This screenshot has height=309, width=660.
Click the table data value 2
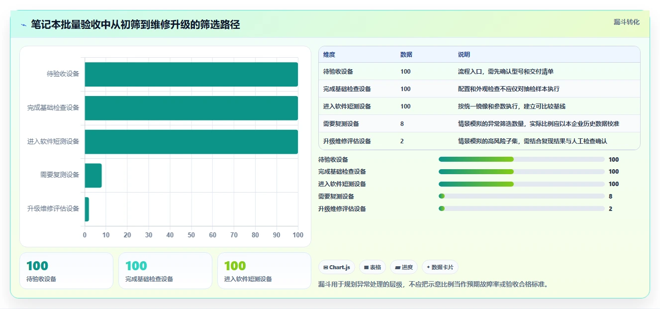coord(402,141)
